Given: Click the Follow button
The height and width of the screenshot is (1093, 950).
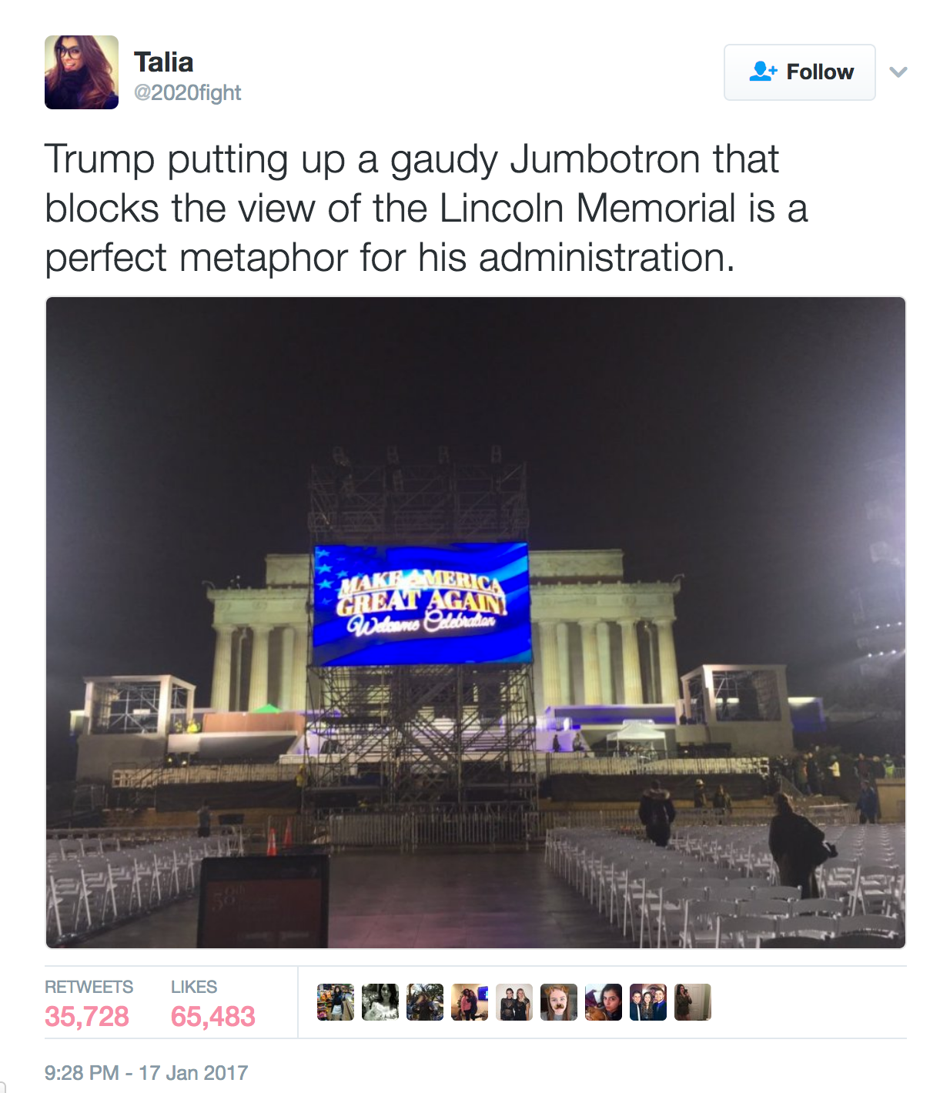Looking at the screenshot, I should click(x=799, y=72).
